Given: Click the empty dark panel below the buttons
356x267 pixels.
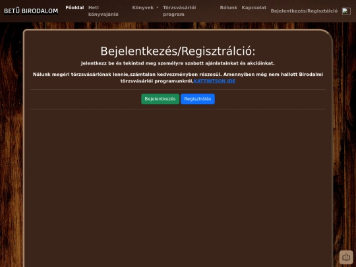Looking at the screenshot, I should [178, 186].
